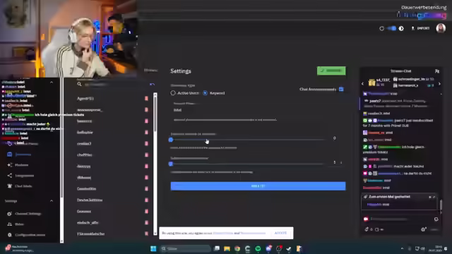The height and width of the screenshot is (254, 452).
Task: Select the 'einfach_alfie' user entry
Action: [88, 223]
